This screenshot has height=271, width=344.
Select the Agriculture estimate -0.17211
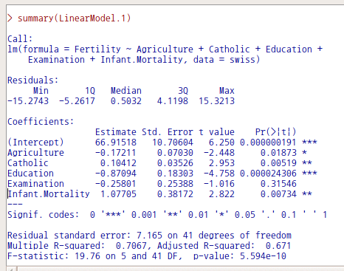[x=116, y=153]
